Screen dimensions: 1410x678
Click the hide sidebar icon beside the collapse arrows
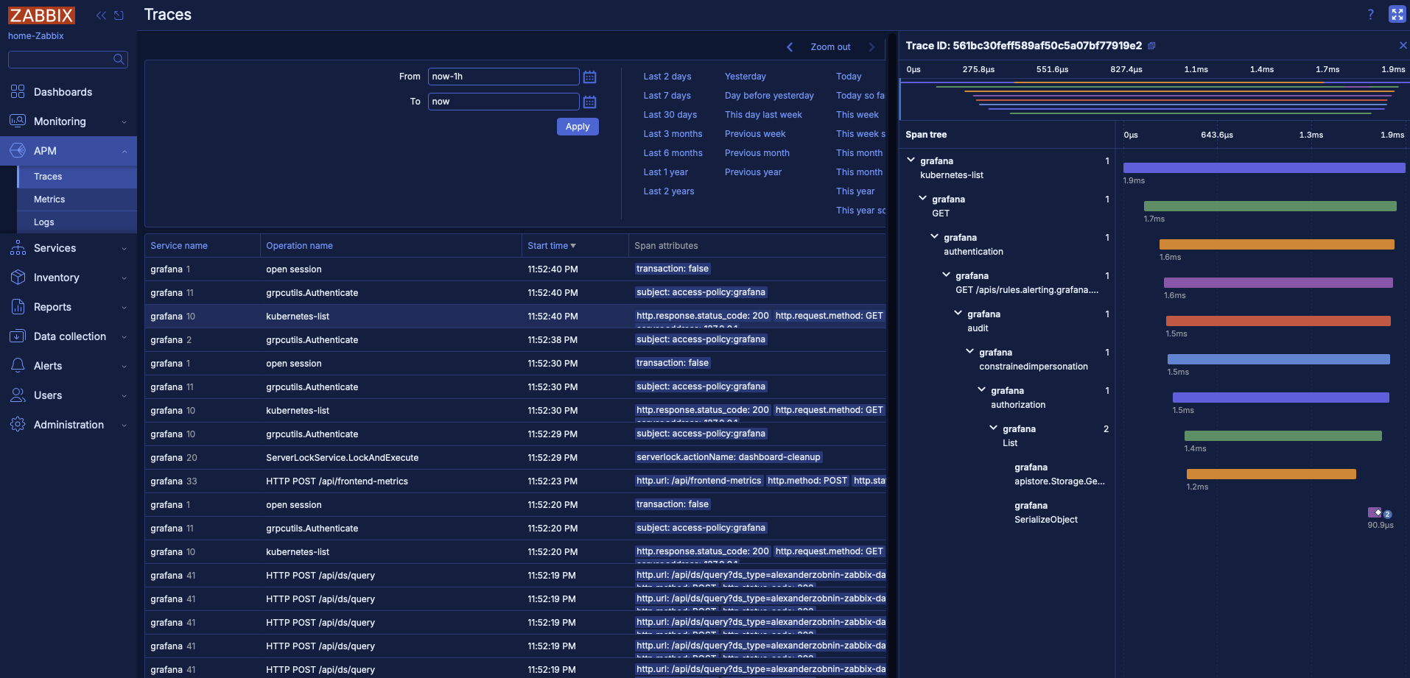[119, 15]
